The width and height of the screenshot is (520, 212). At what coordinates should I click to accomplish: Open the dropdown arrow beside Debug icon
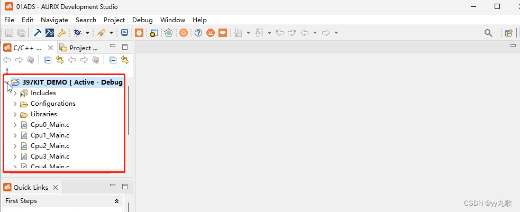coord(87,33)
